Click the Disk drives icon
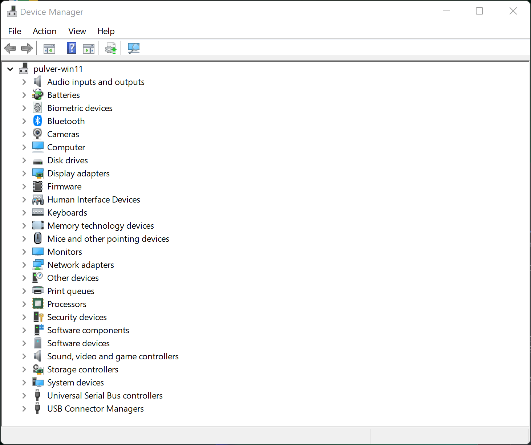The image size is (531, 445). point(38,160)
